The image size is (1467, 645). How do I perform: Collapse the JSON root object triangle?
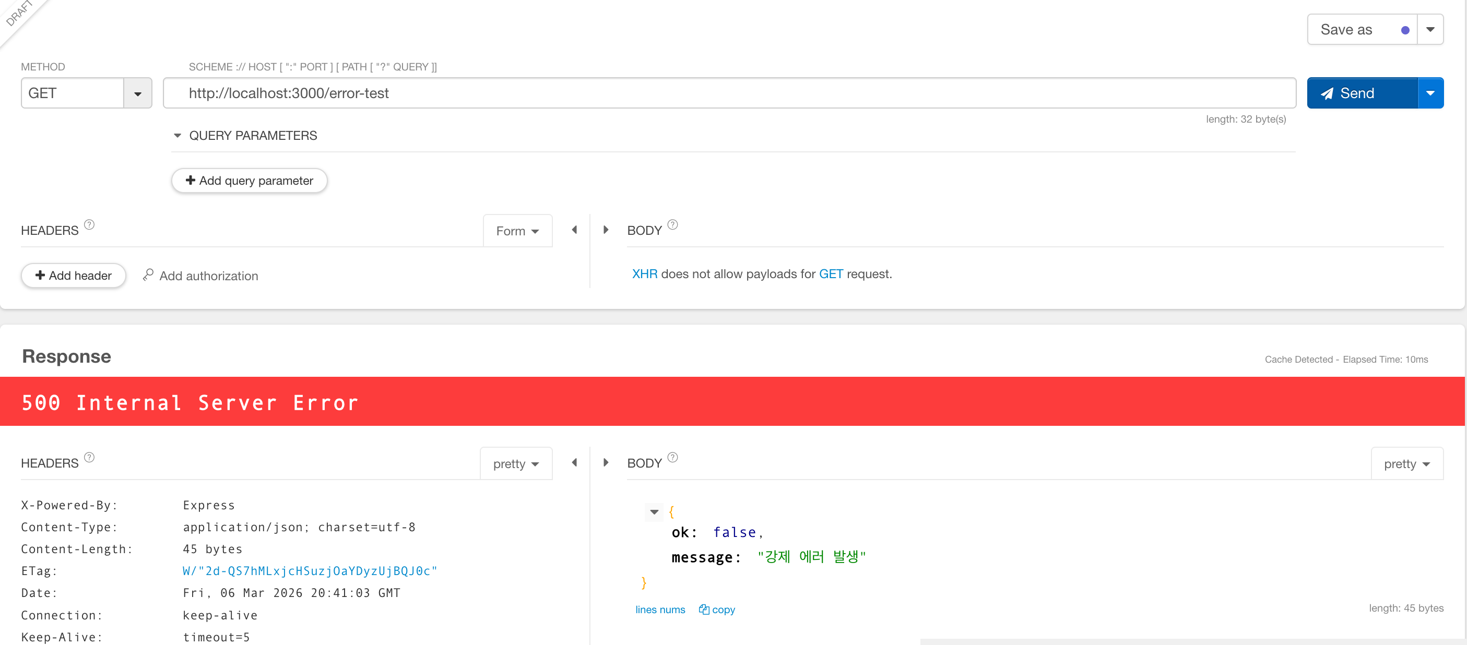coord(654,512)
